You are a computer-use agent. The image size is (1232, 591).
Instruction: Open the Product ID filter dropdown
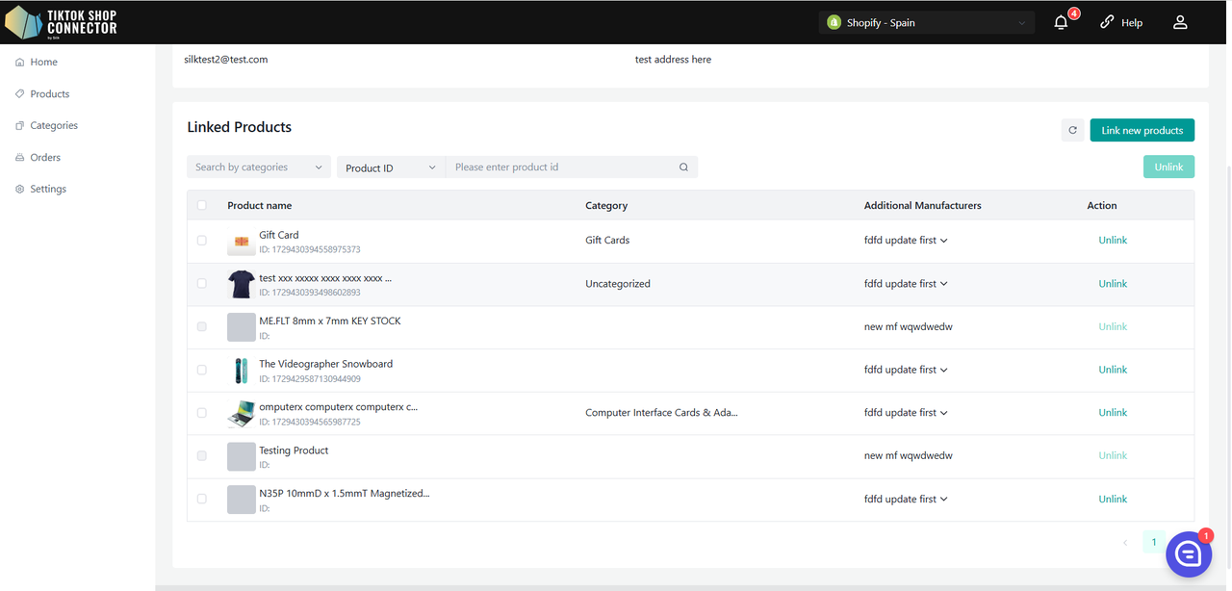click(x=391, y=167)
